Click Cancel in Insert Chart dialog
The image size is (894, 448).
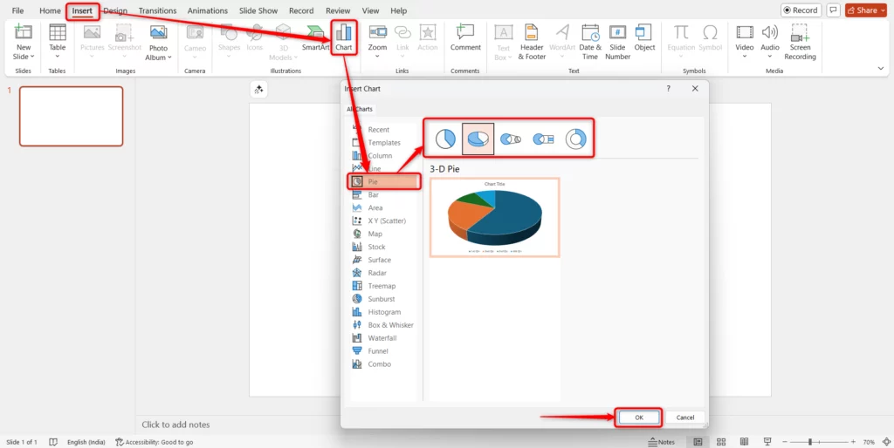click(685, 417)
